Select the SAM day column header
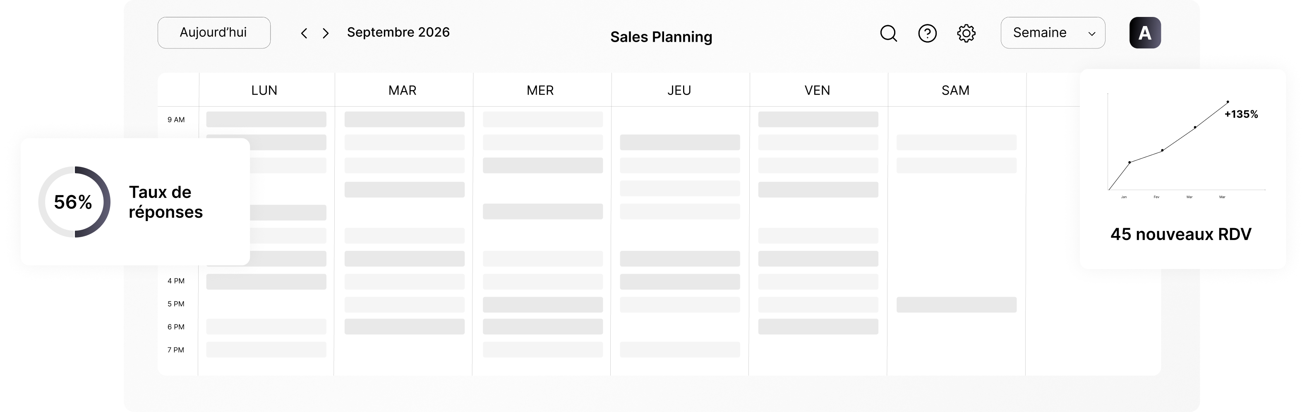 tap(955, 90)
